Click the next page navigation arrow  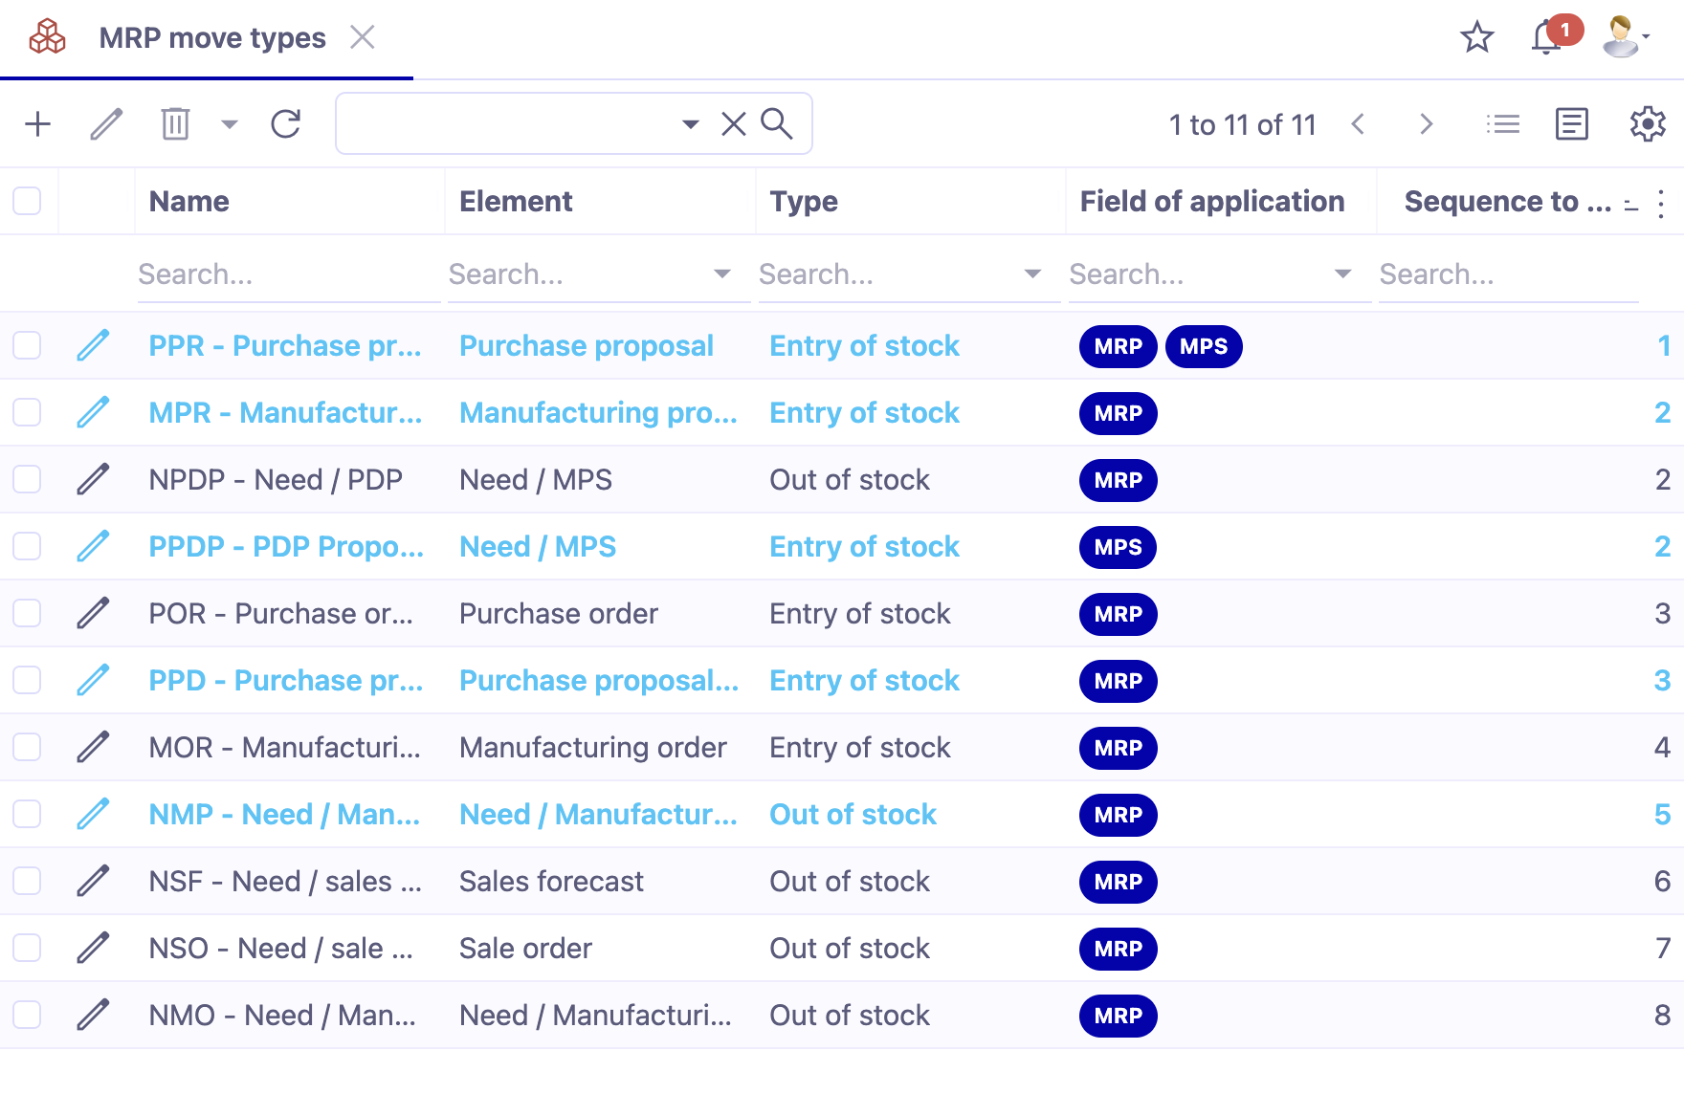[x=1427, y=123]
